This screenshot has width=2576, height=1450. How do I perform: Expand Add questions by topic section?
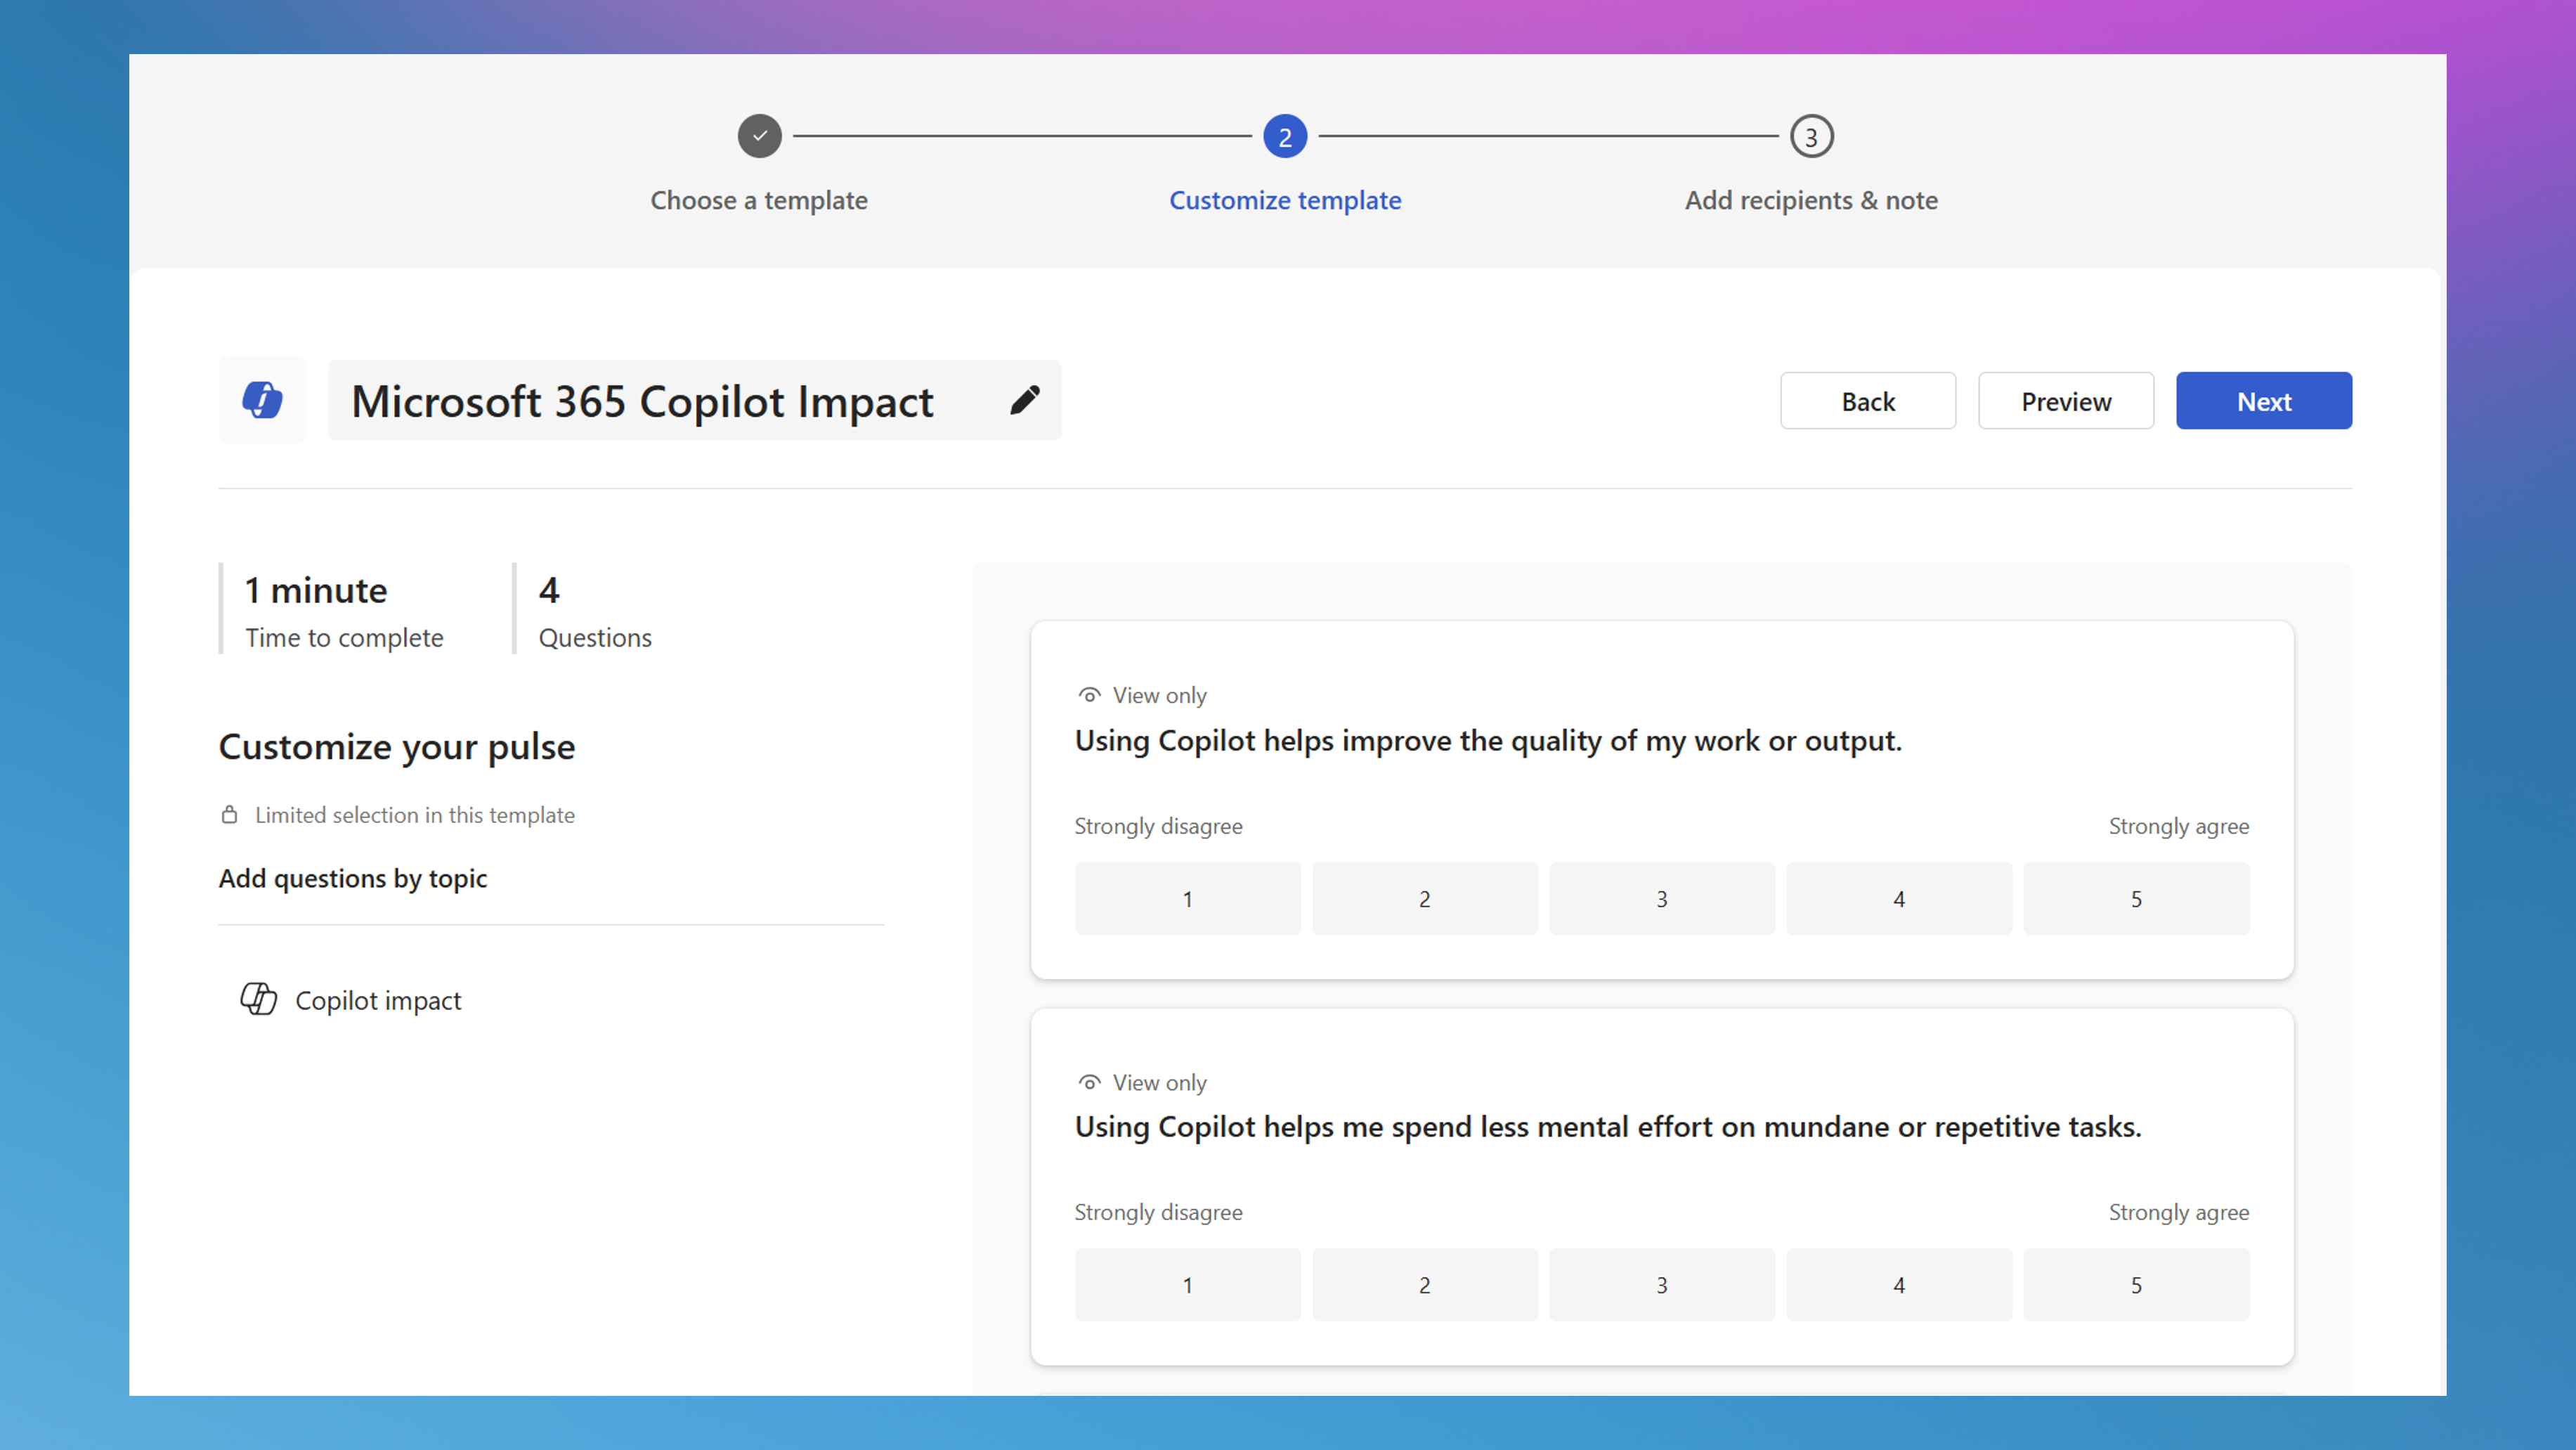(352, 878)
